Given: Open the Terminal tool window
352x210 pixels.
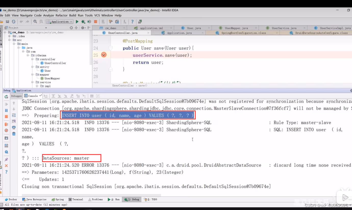Looking at the screenshot, I should point(76,199).
